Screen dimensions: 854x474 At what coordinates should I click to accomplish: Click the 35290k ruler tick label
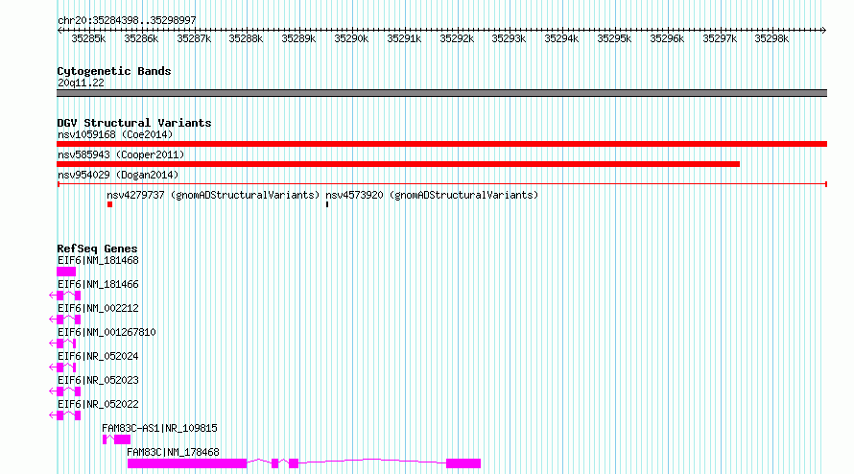[351, 38]
